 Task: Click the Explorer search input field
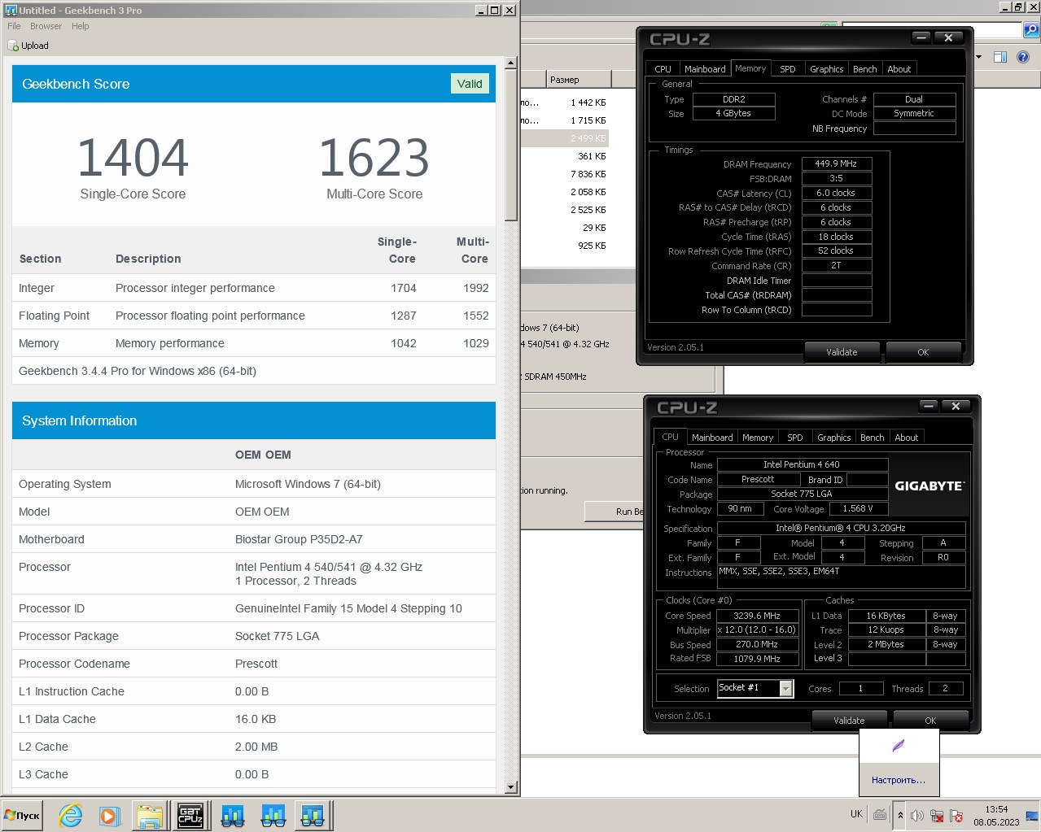(931, 30)
